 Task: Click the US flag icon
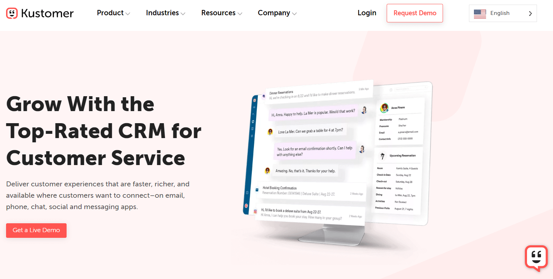480,13
